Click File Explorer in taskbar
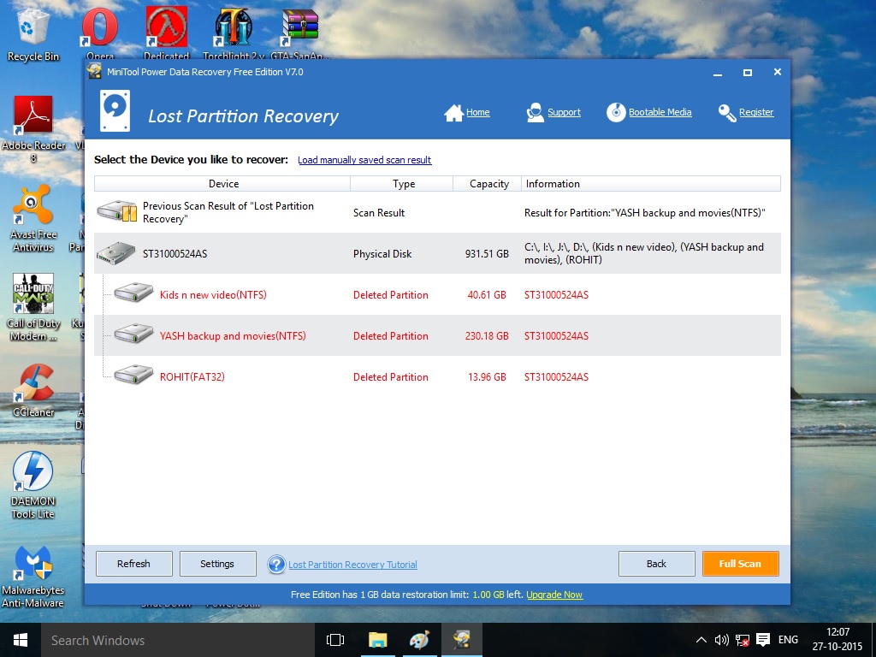876x657 pixels. click(x=377, y=640)
